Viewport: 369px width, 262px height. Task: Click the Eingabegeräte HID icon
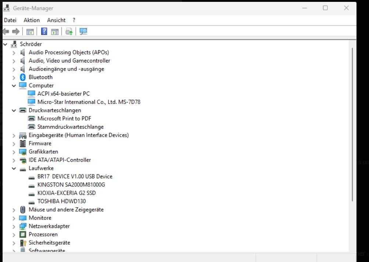(22, 135)
